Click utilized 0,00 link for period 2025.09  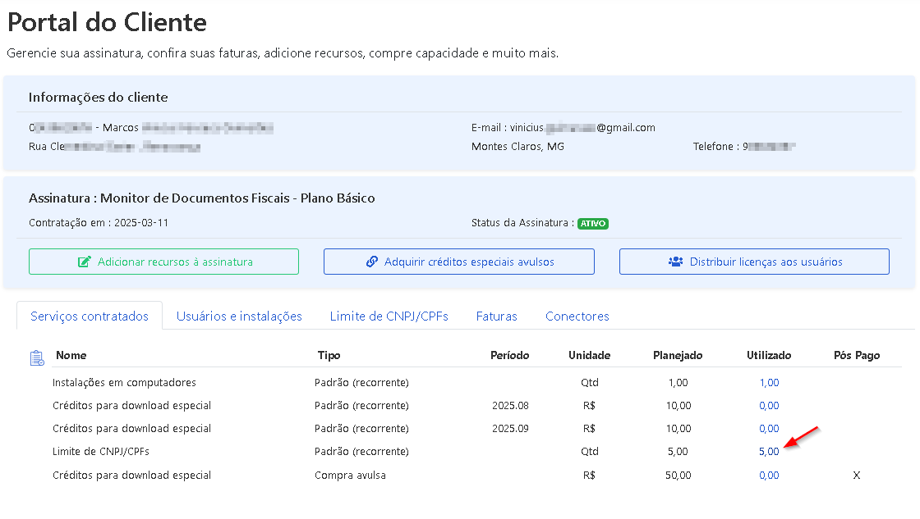(x=769, y=429)
